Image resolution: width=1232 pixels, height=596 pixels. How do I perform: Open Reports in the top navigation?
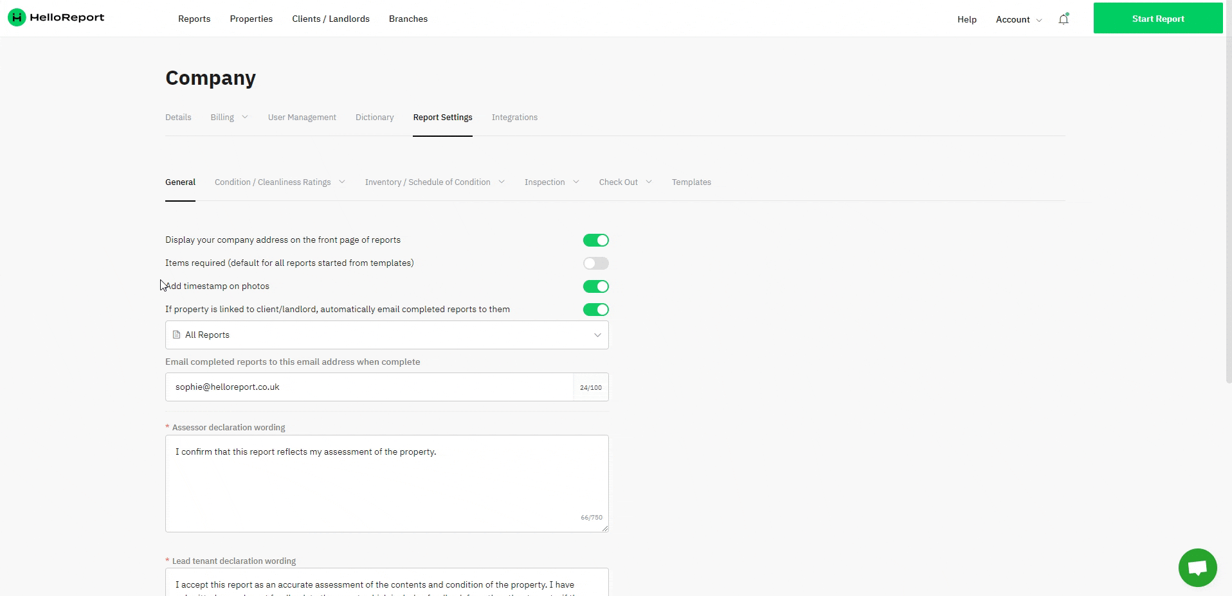(x=194, y=19)
